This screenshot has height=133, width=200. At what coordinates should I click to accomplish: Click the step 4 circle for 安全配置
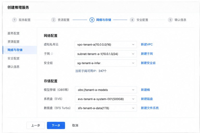[132, 20]
